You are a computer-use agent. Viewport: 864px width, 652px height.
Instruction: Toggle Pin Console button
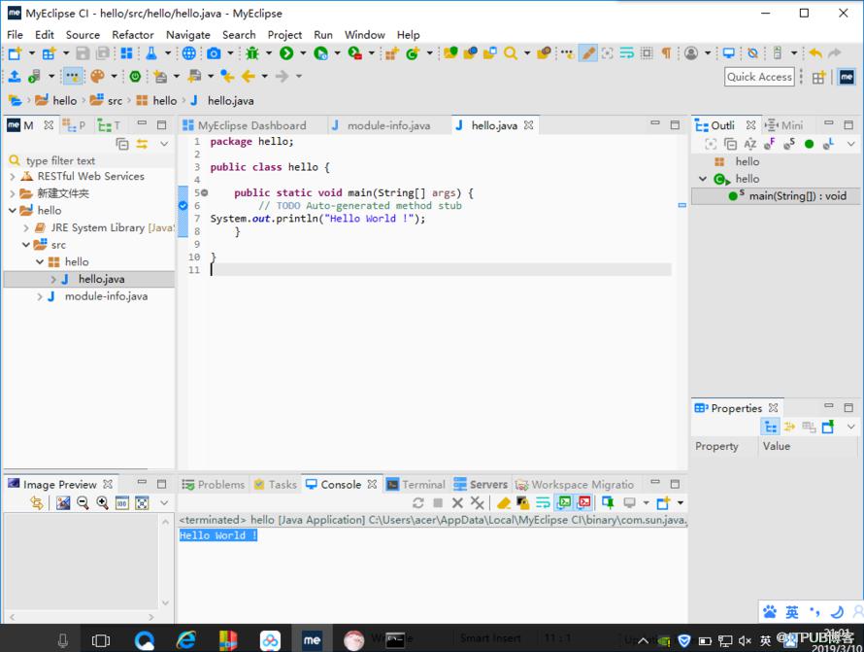pyautogui.click(x=608, y=502)
